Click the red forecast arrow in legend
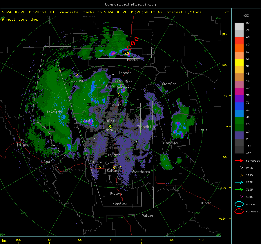This screenshot has width=261, height=244. [239, 160]
